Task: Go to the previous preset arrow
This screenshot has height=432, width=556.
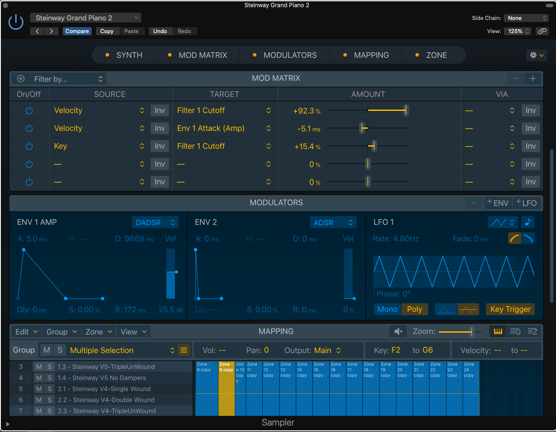Action: [x=37, y=31]
